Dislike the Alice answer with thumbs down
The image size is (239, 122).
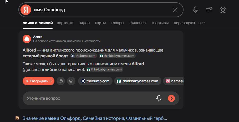(x=71, y=81)
